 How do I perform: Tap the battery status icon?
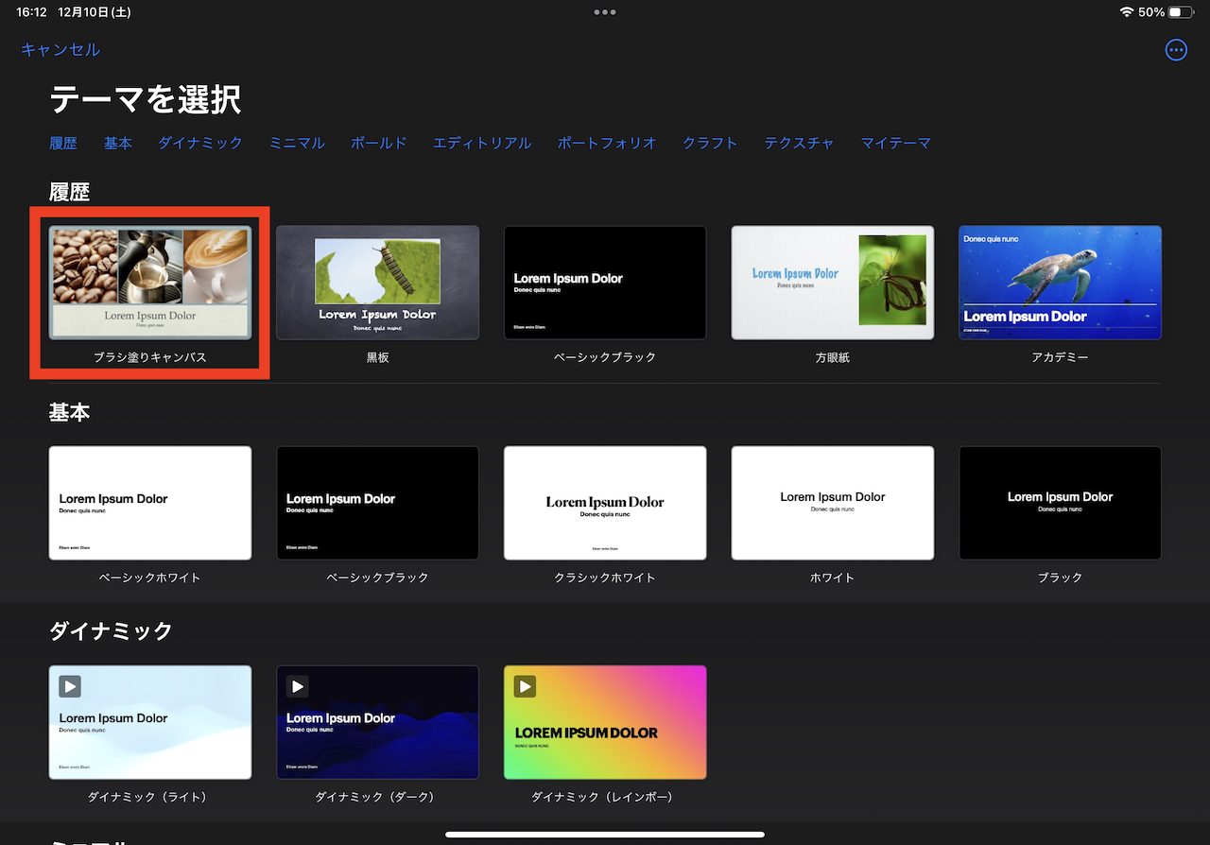click(x=1181, y=12)
